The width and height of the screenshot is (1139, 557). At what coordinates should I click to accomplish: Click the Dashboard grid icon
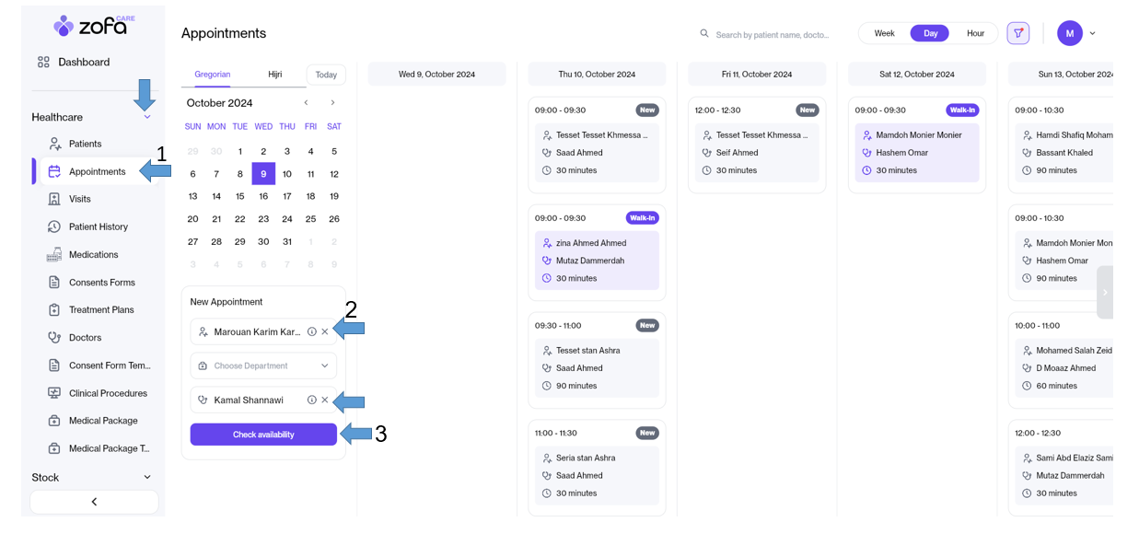click(43, 63)
